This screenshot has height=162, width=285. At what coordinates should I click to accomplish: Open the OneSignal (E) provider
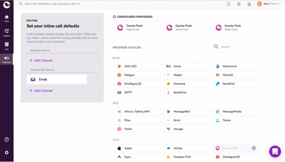pyautogui.click(x=137, y=84)
